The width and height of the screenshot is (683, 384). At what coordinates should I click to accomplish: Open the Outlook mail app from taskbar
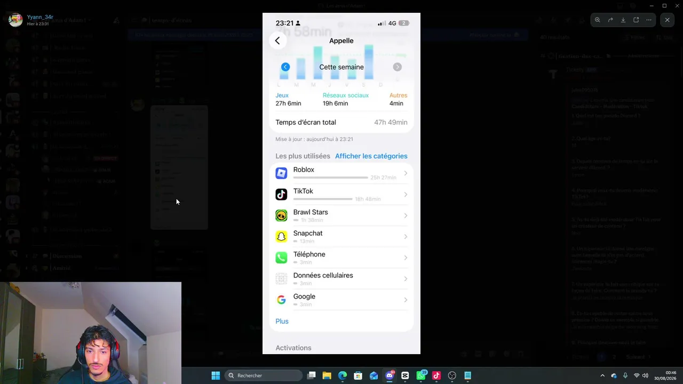tap(374, 375)
